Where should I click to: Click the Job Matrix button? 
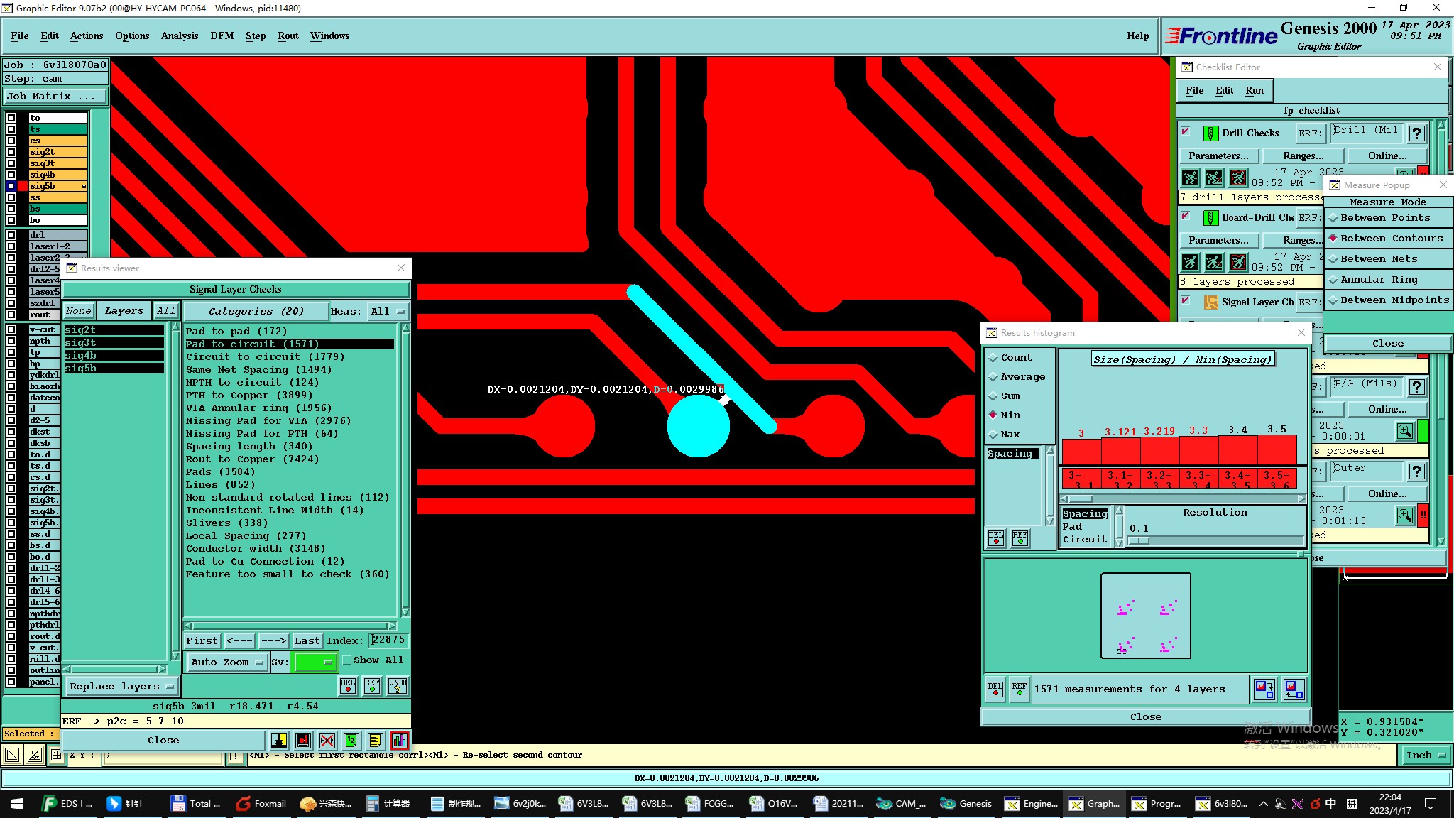click(x=55, y=96)
